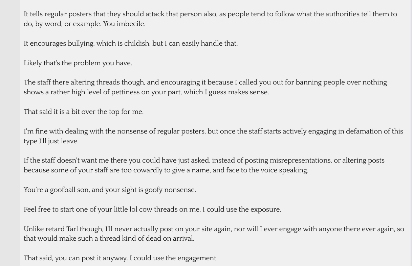
Task: Click the line "That said it is a bit over the top"
Action: (x=84, y=112)
